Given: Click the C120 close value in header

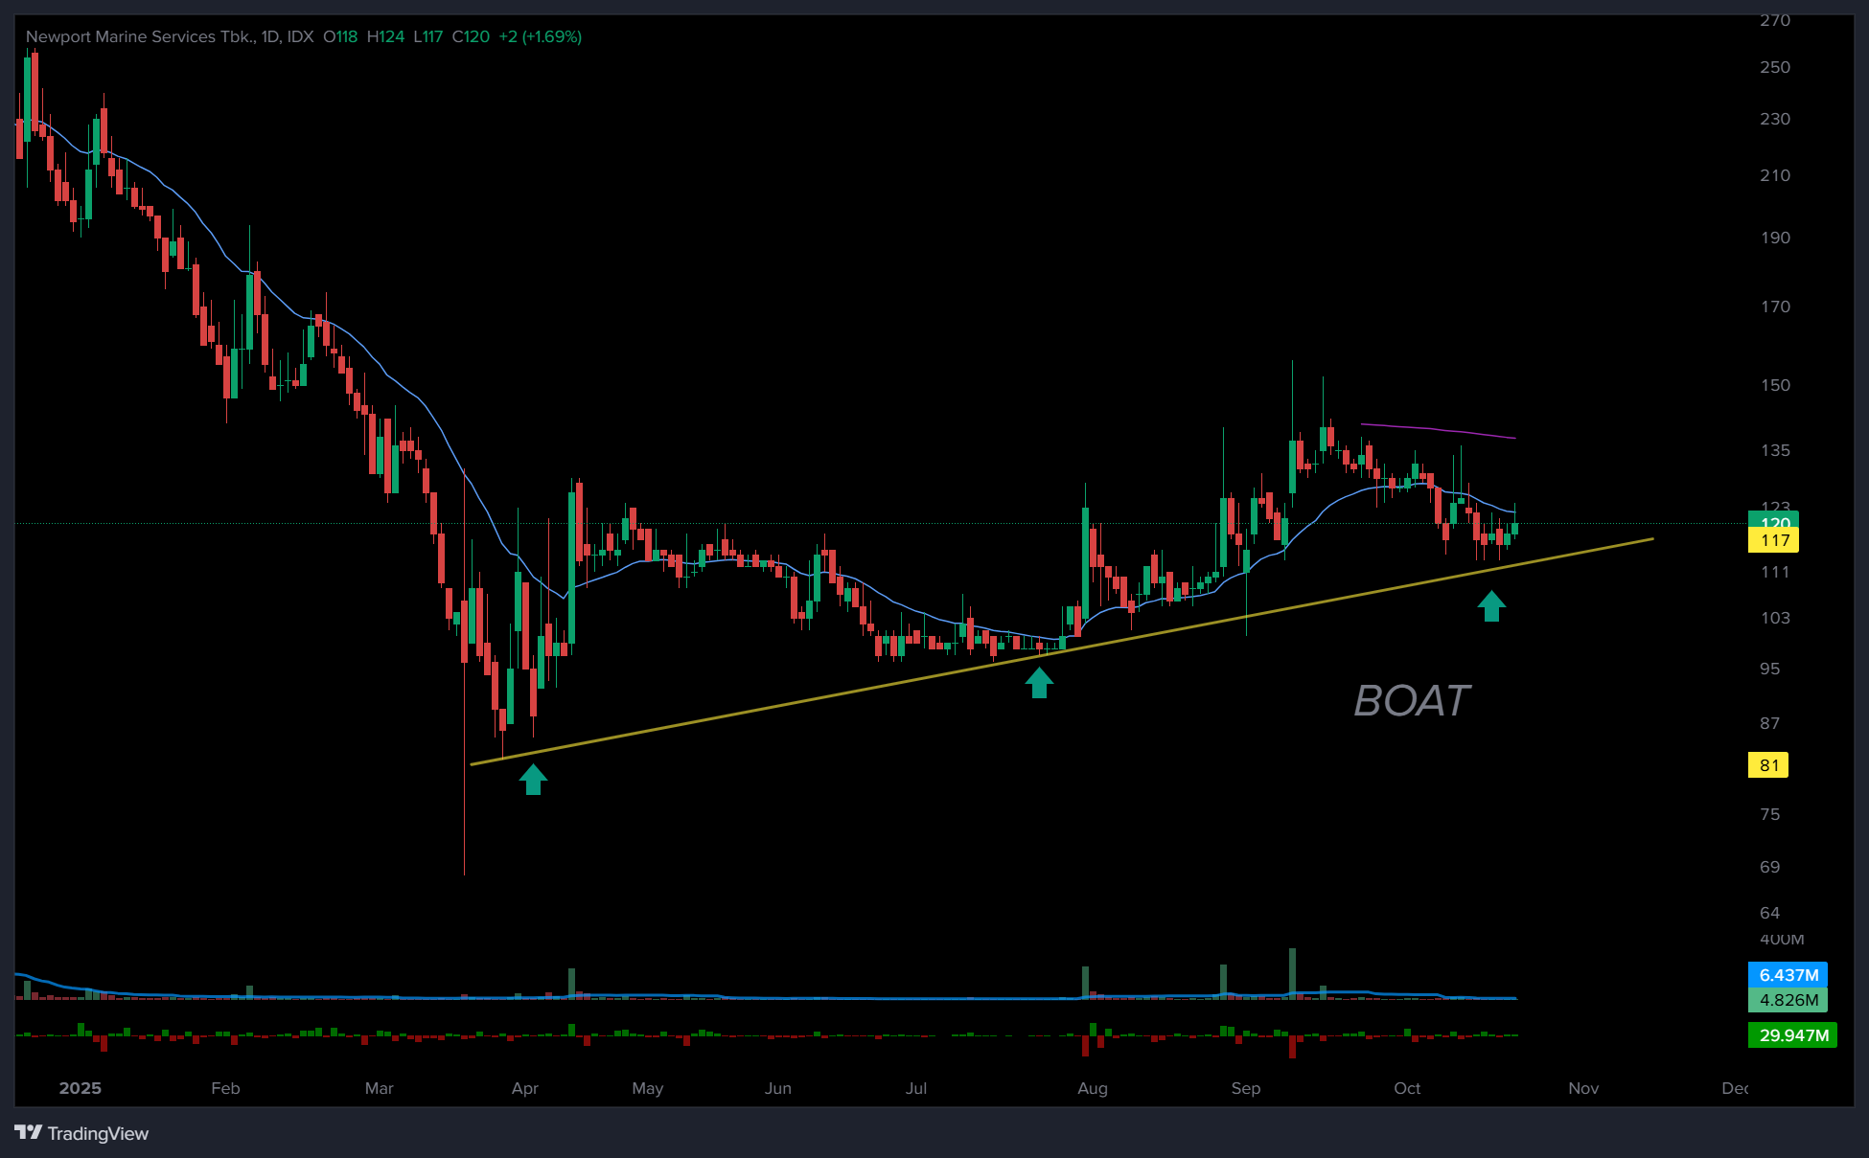Looking at the screenshot, I should (x=471, y=36).
